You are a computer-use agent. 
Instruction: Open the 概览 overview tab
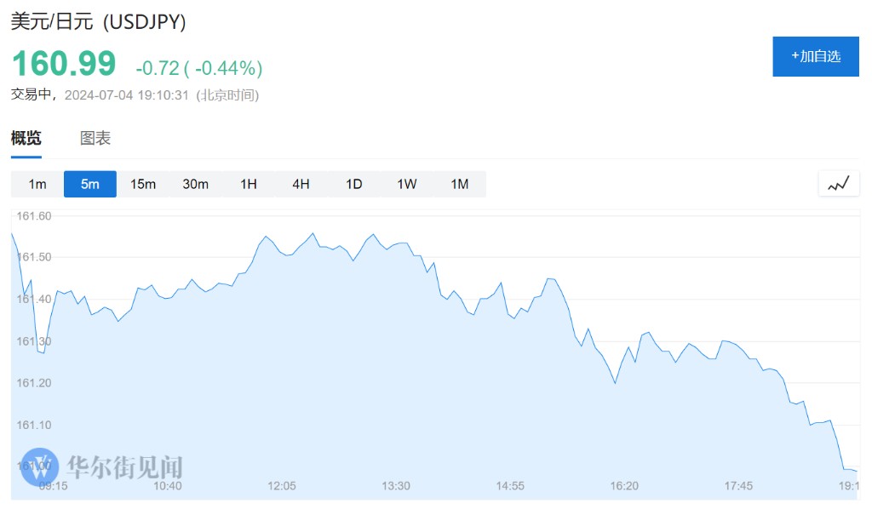pos(26,139)
